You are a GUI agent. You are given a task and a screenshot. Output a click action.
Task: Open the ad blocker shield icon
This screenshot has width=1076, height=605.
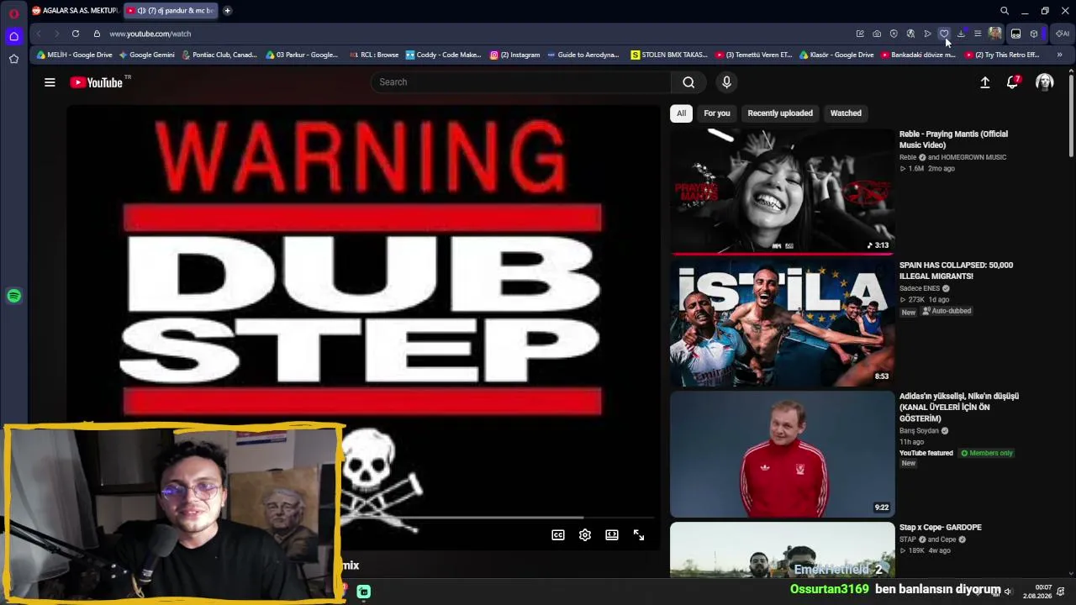[894, 34]
